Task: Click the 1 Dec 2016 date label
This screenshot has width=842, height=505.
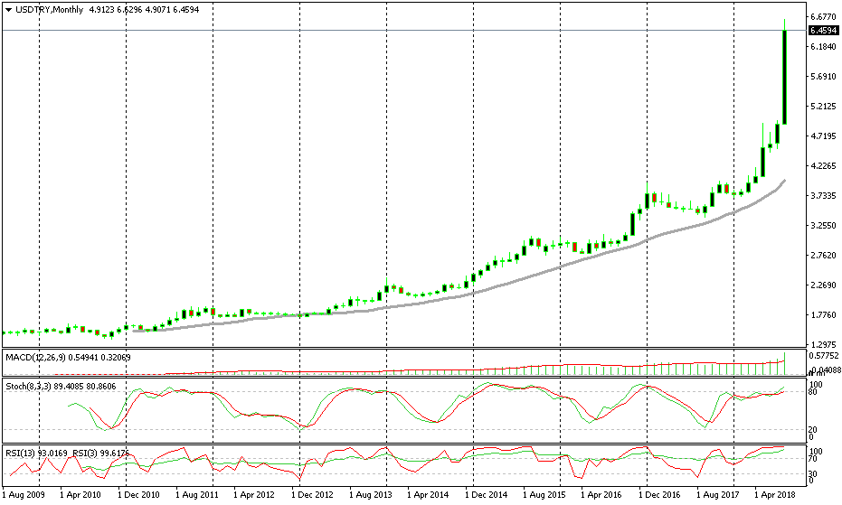Action: [660, 494]
